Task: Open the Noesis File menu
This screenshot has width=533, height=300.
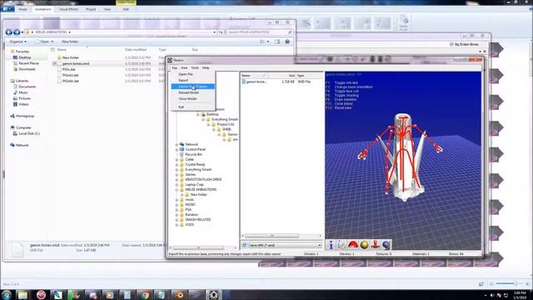Action: click(174, 68)
